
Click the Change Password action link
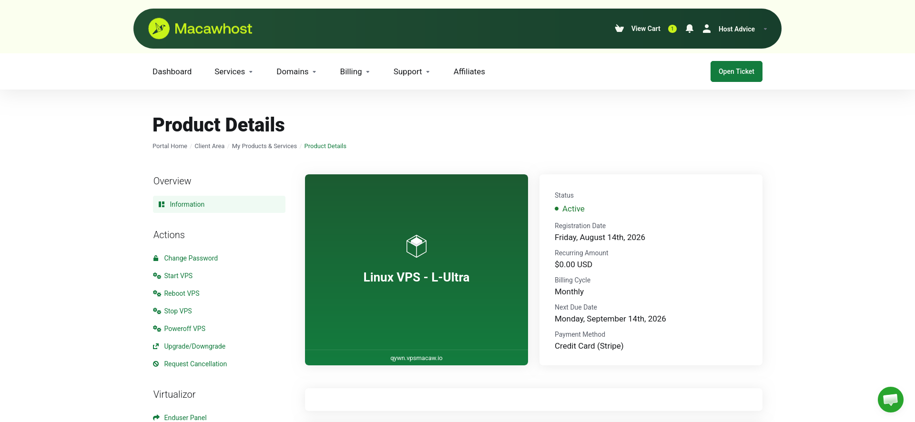click(191, 258)
